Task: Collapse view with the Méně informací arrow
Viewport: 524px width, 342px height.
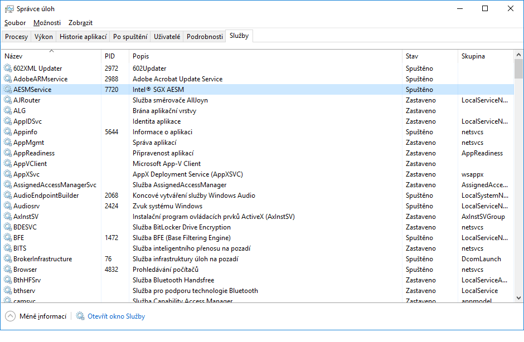Action: [11, 316]
